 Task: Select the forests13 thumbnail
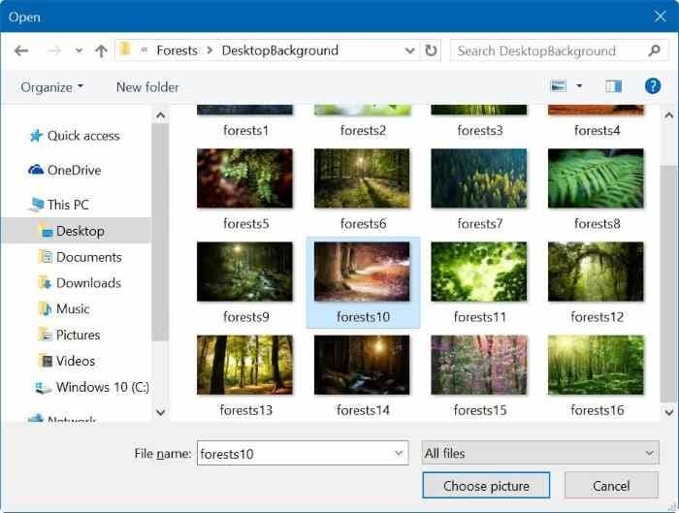(244, 365)
